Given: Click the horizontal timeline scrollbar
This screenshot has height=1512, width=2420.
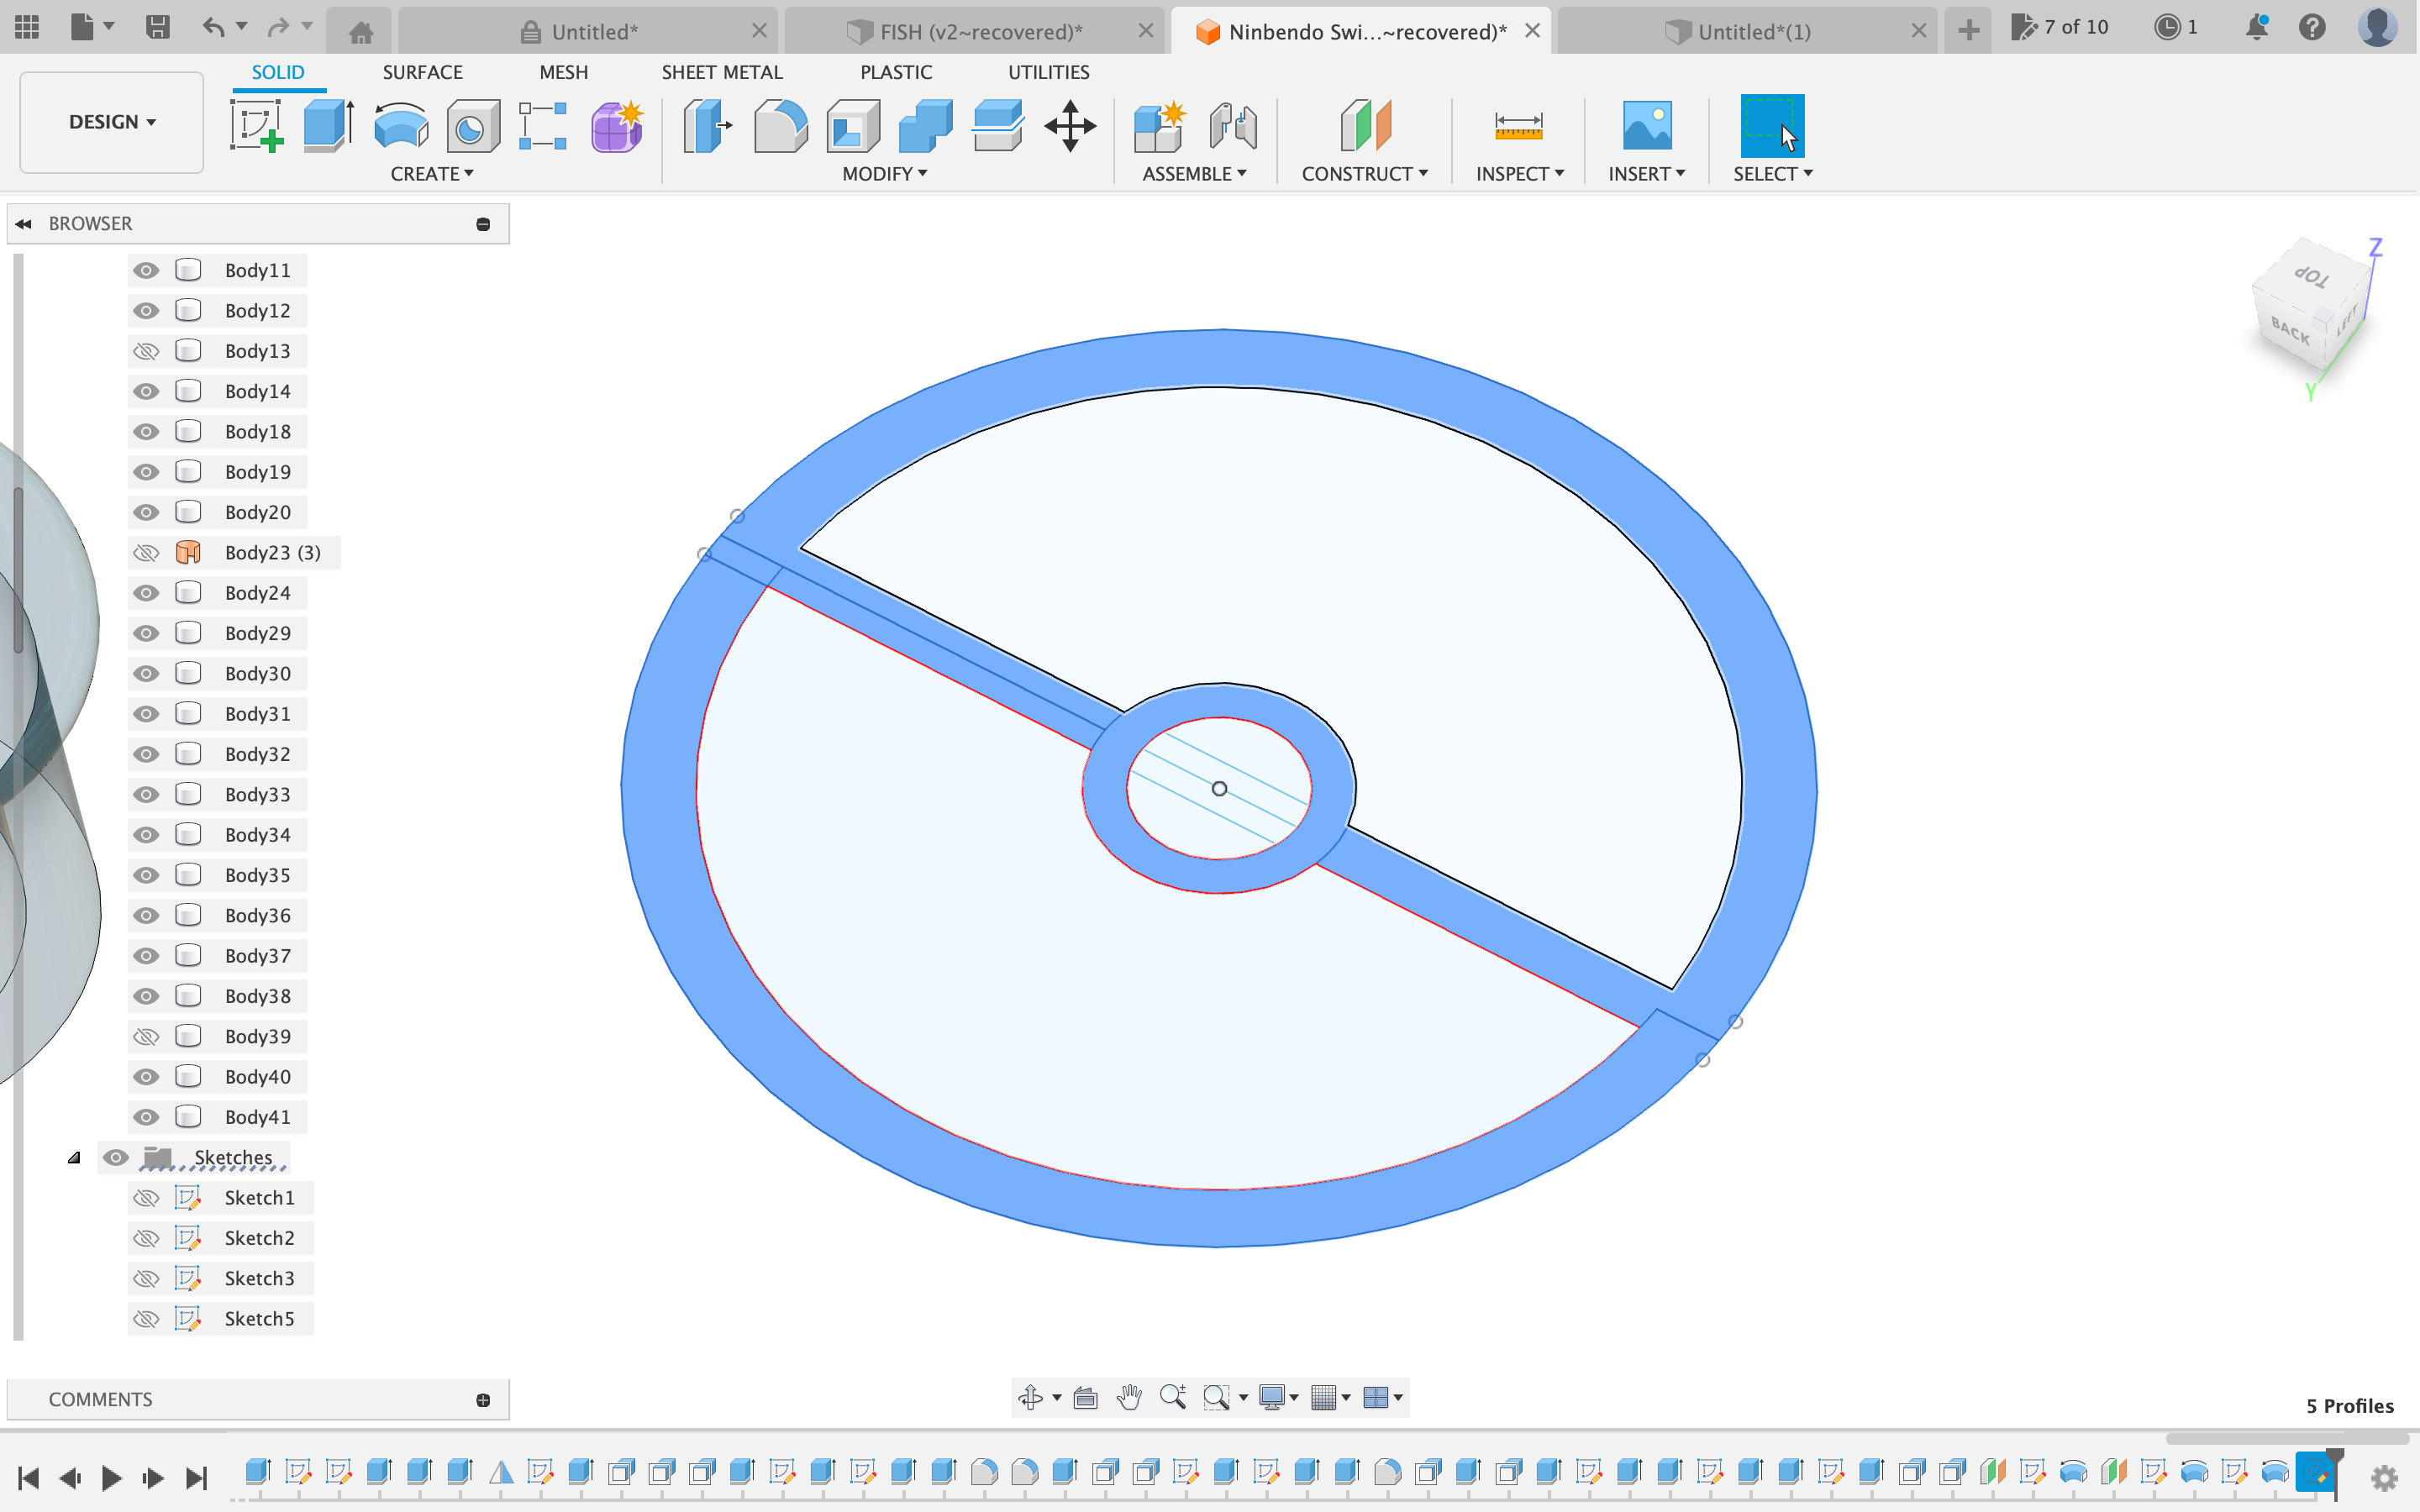Looking at the screenshot, I should [2286, 1438].
